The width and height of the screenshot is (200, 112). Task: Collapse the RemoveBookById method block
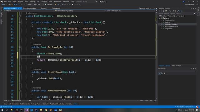click(19, 91)
